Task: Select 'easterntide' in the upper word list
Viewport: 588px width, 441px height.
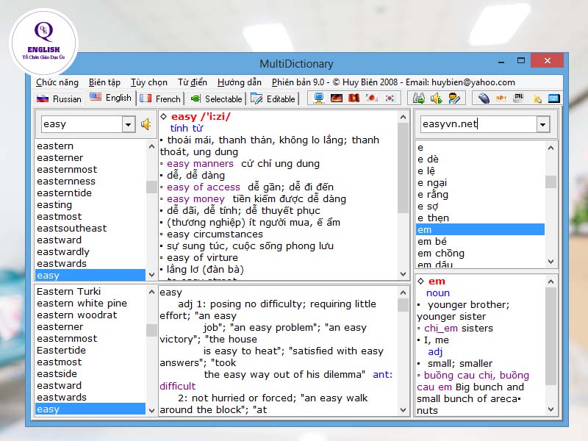Action: pyautogui.click(x=64, y=193)
